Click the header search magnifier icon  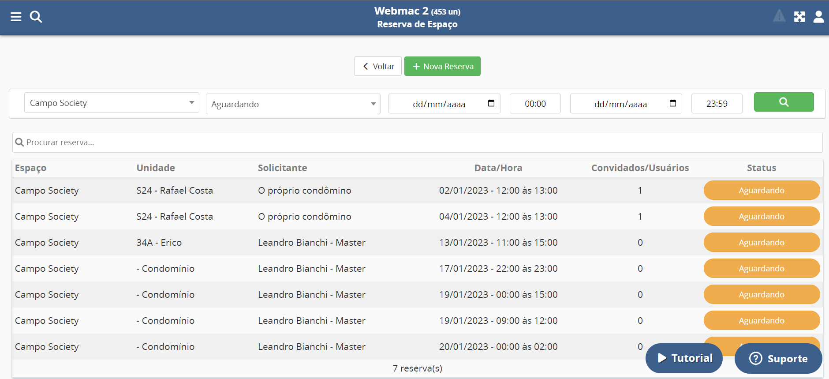coord(36,17)
